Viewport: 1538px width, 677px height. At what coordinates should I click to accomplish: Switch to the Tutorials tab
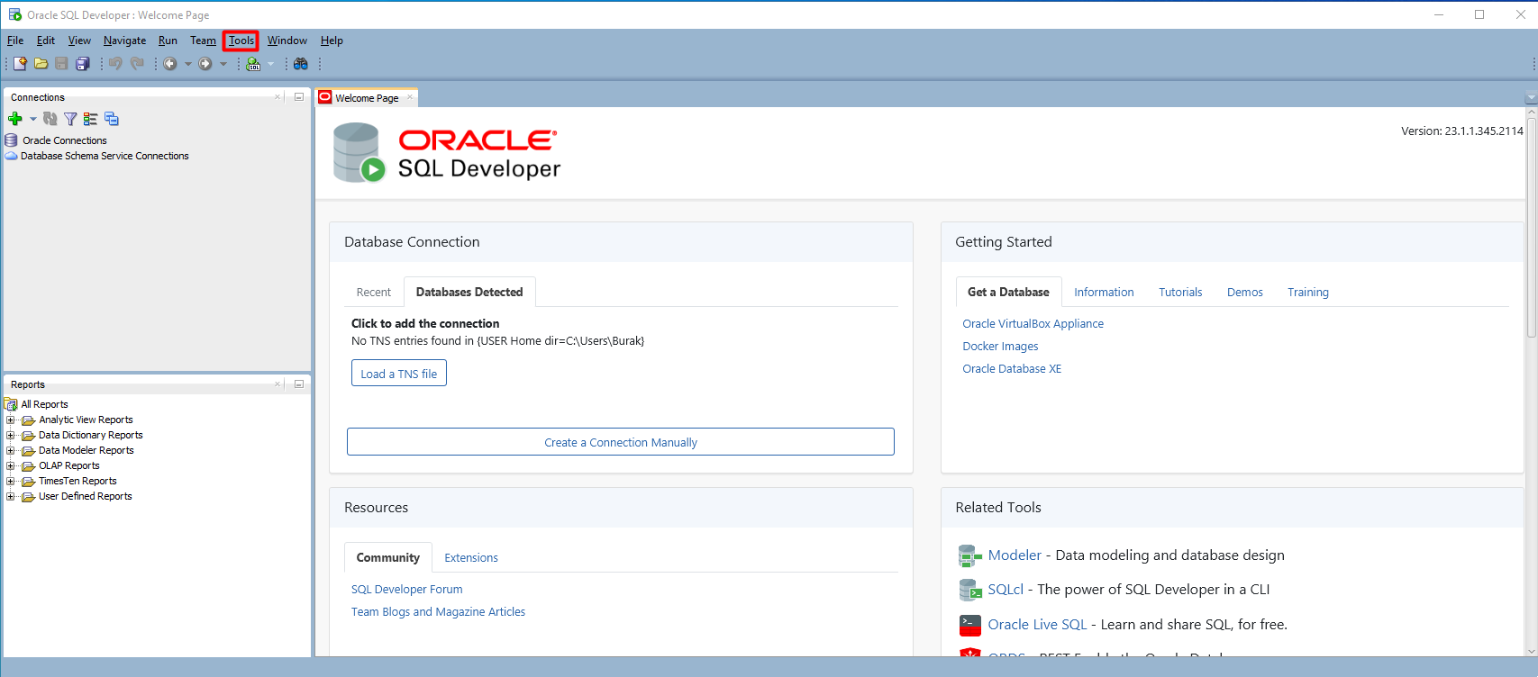1180,293
